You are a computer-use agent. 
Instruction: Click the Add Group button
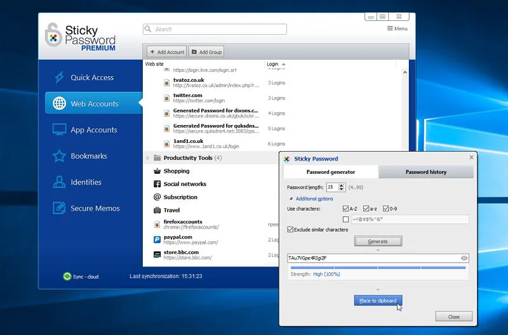(206, 52)
